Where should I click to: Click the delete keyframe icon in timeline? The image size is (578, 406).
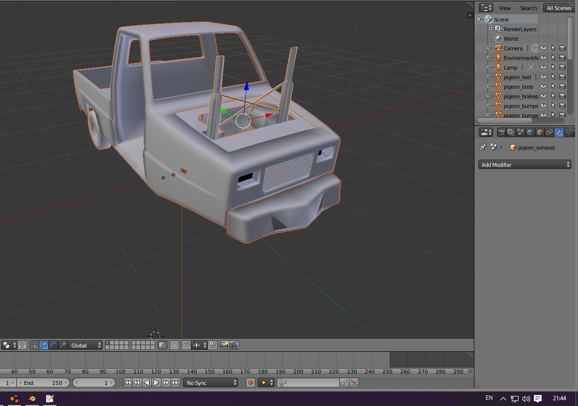pos(354,383)
